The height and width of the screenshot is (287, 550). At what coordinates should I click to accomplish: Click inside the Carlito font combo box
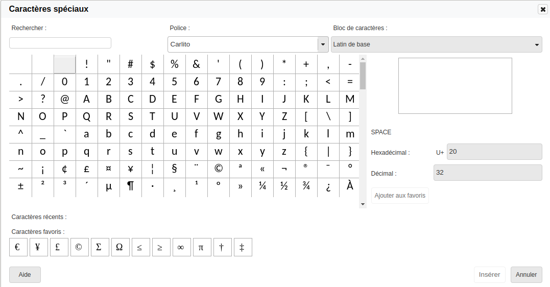(x=243, y=44)
